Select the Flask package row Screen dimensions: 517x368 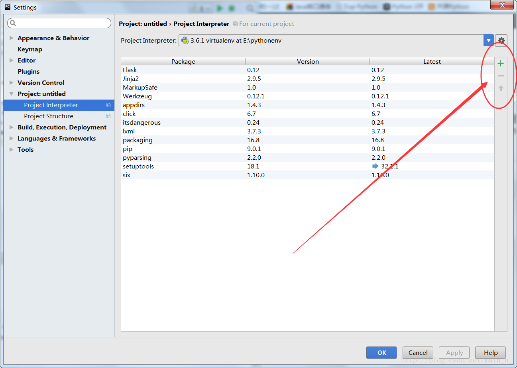tap(308, 70)
